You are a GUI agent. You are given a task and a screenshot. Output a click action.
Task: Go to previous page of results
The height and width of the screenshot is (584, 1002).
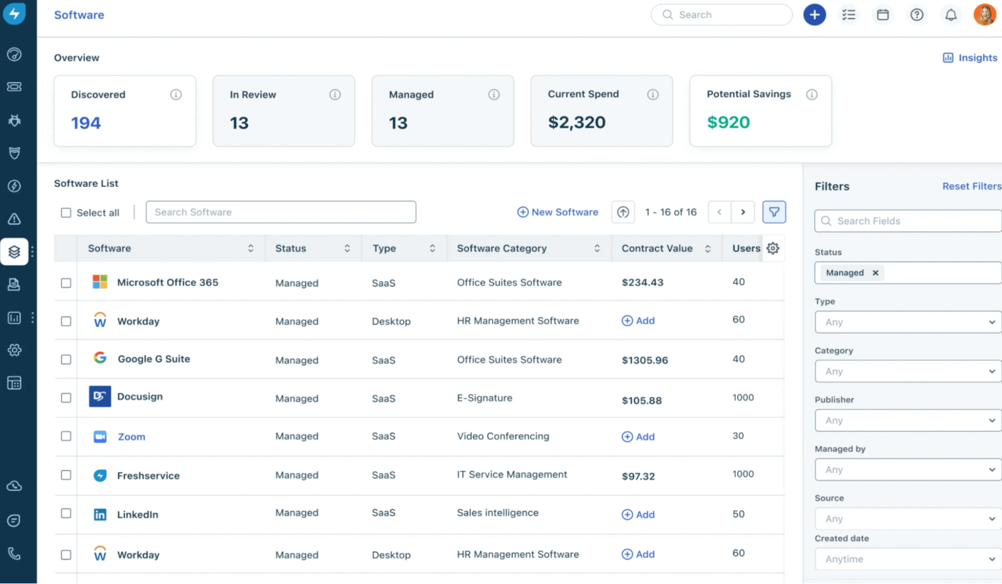[719, 212]
